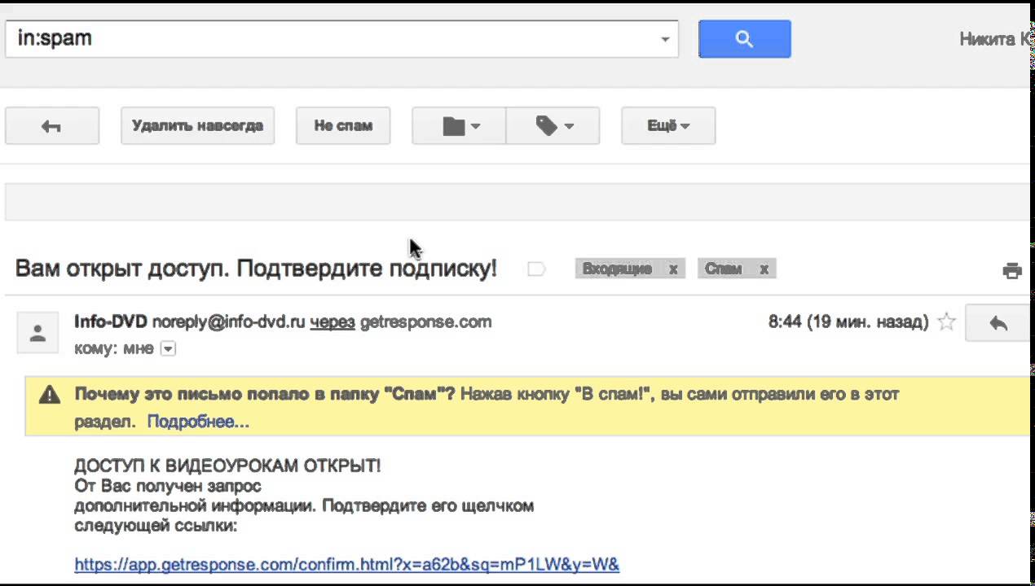Click the blue search magnifier button

[744, 39]
